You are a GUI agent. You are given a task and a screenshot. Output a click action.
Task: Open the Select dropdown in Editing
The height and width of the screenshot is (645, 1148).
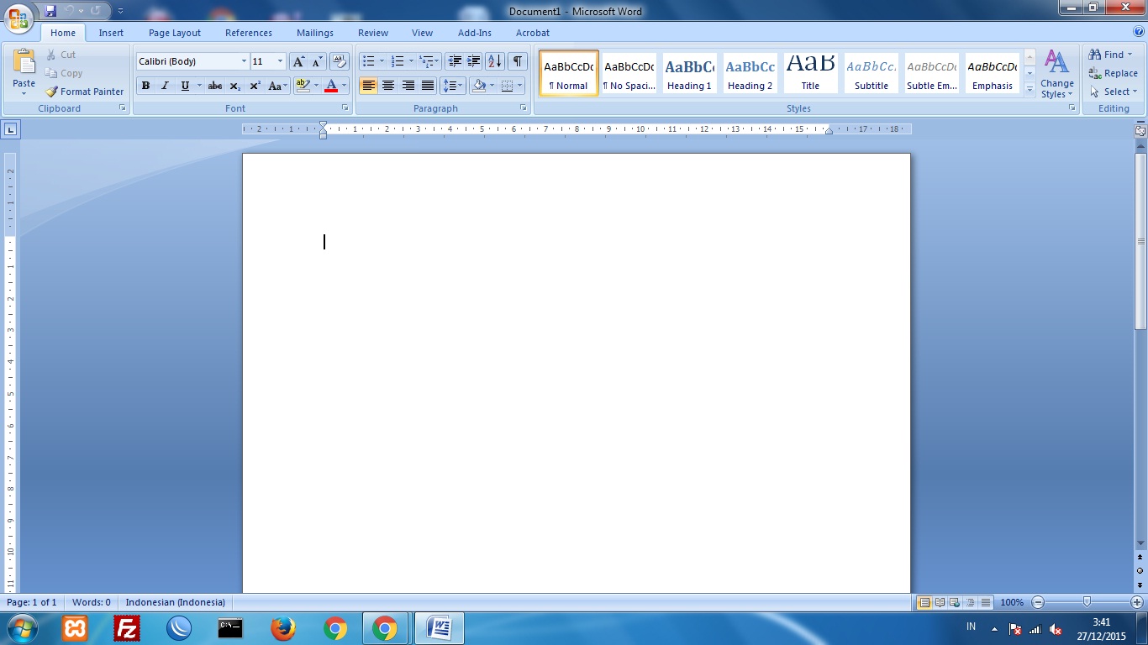click(1114, 92)
